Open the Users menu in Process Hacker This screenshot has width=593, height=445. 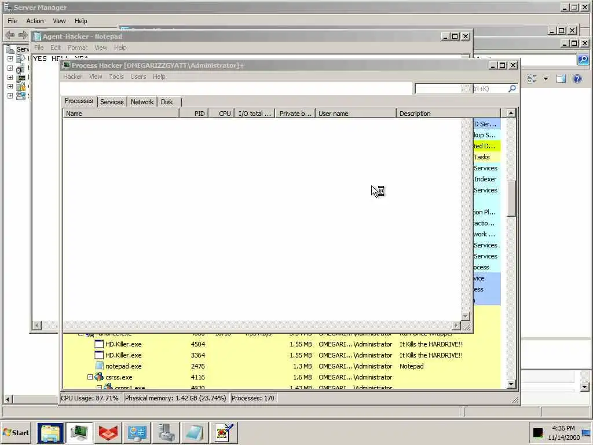pyautogui.click(x=138, y=76)
